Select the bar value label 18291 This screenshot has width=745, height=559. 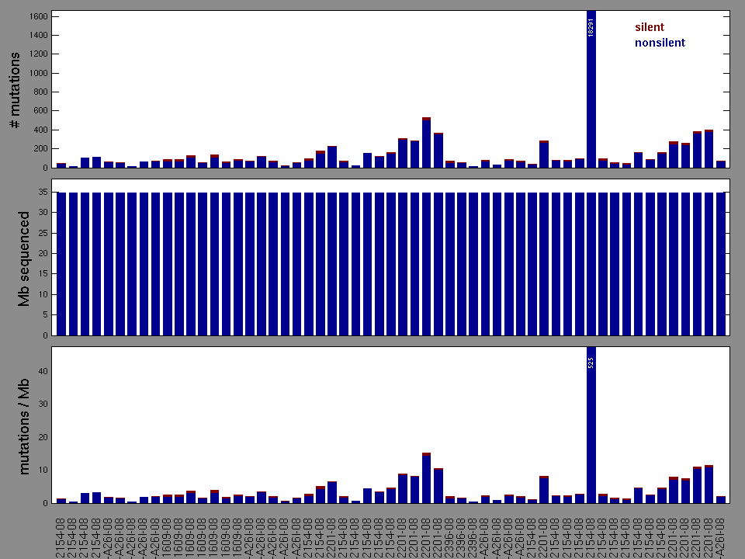tap(591, 29)
